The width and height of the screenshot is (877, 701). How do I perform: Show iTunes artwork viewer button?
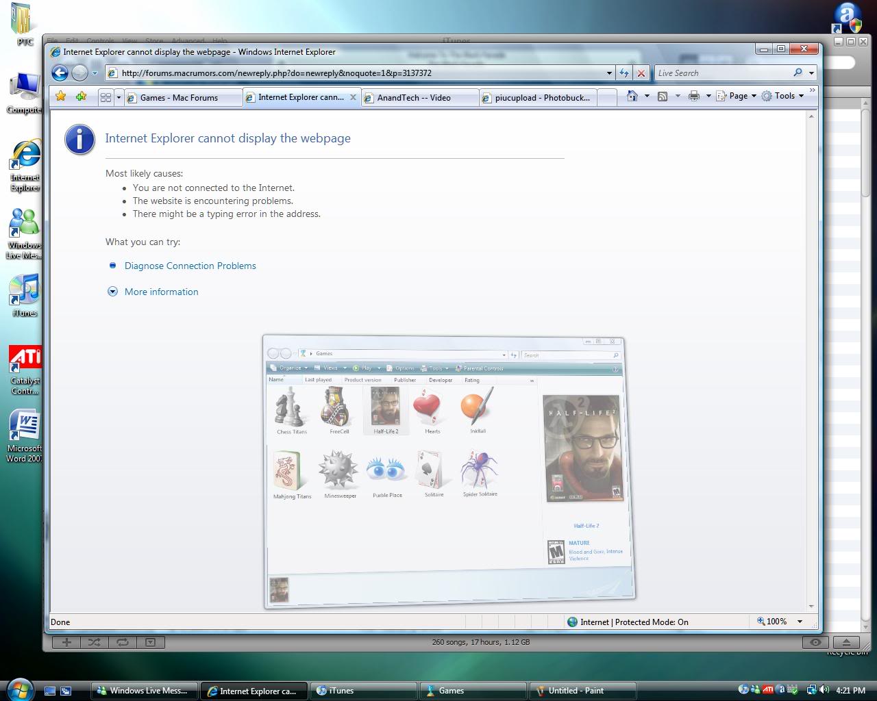coord(150,642)
